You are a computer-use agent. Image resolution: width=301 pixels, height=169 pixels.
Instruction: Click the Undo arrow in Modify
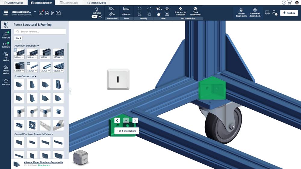coord(139,9)
